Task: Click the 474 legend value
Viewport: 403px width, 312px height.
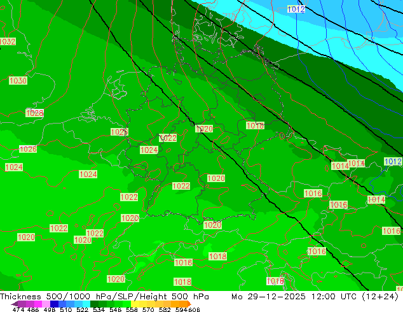Action: click(18, 309)
